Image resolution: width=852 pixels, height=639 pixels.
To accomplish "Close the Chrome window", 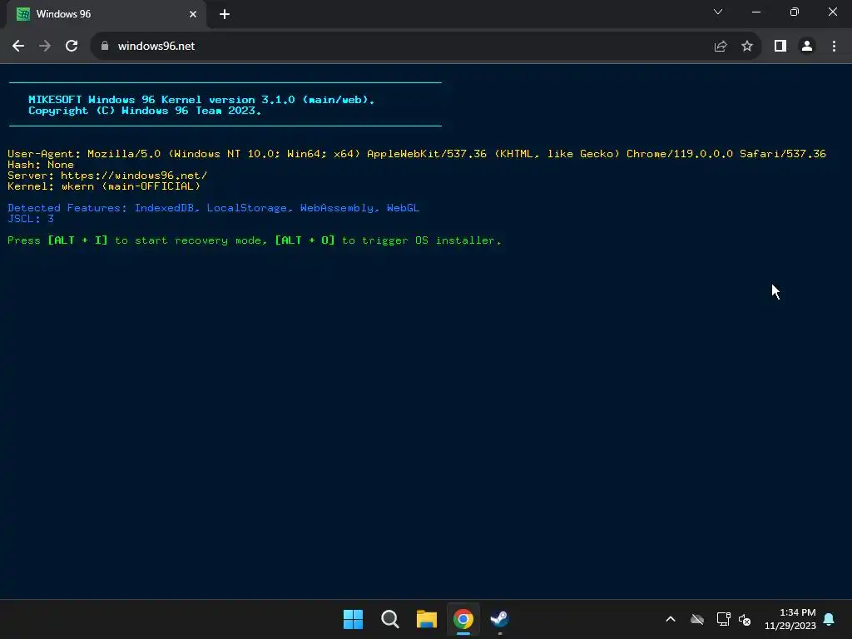I will [x=832, y=12].
